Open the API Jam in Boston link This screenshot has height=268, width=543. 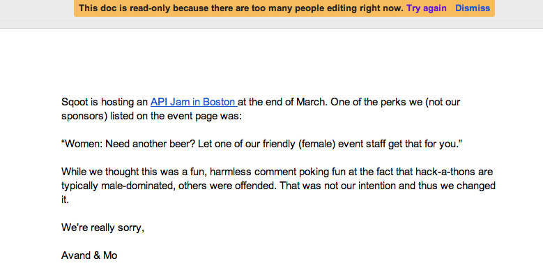click(x=194, y=103)
